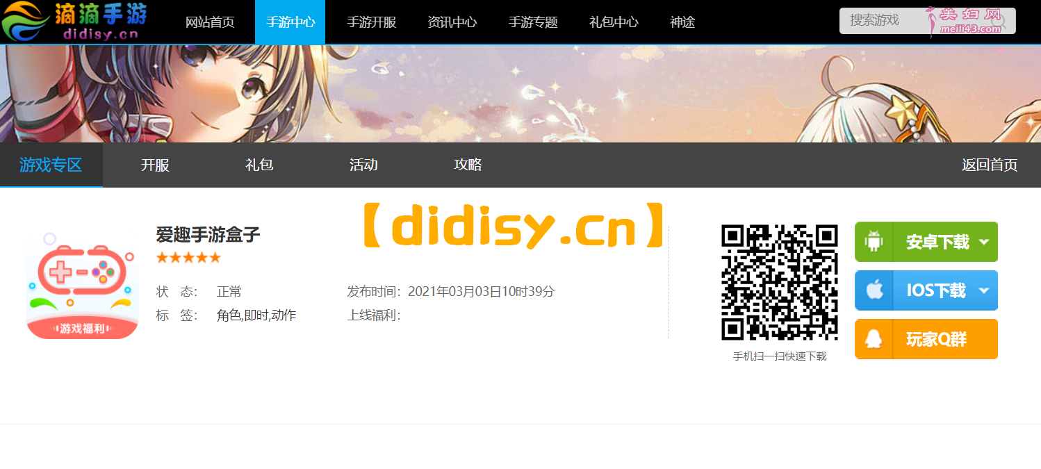
Task: Click the IOS下载 button
Action: tap(926, 290)
